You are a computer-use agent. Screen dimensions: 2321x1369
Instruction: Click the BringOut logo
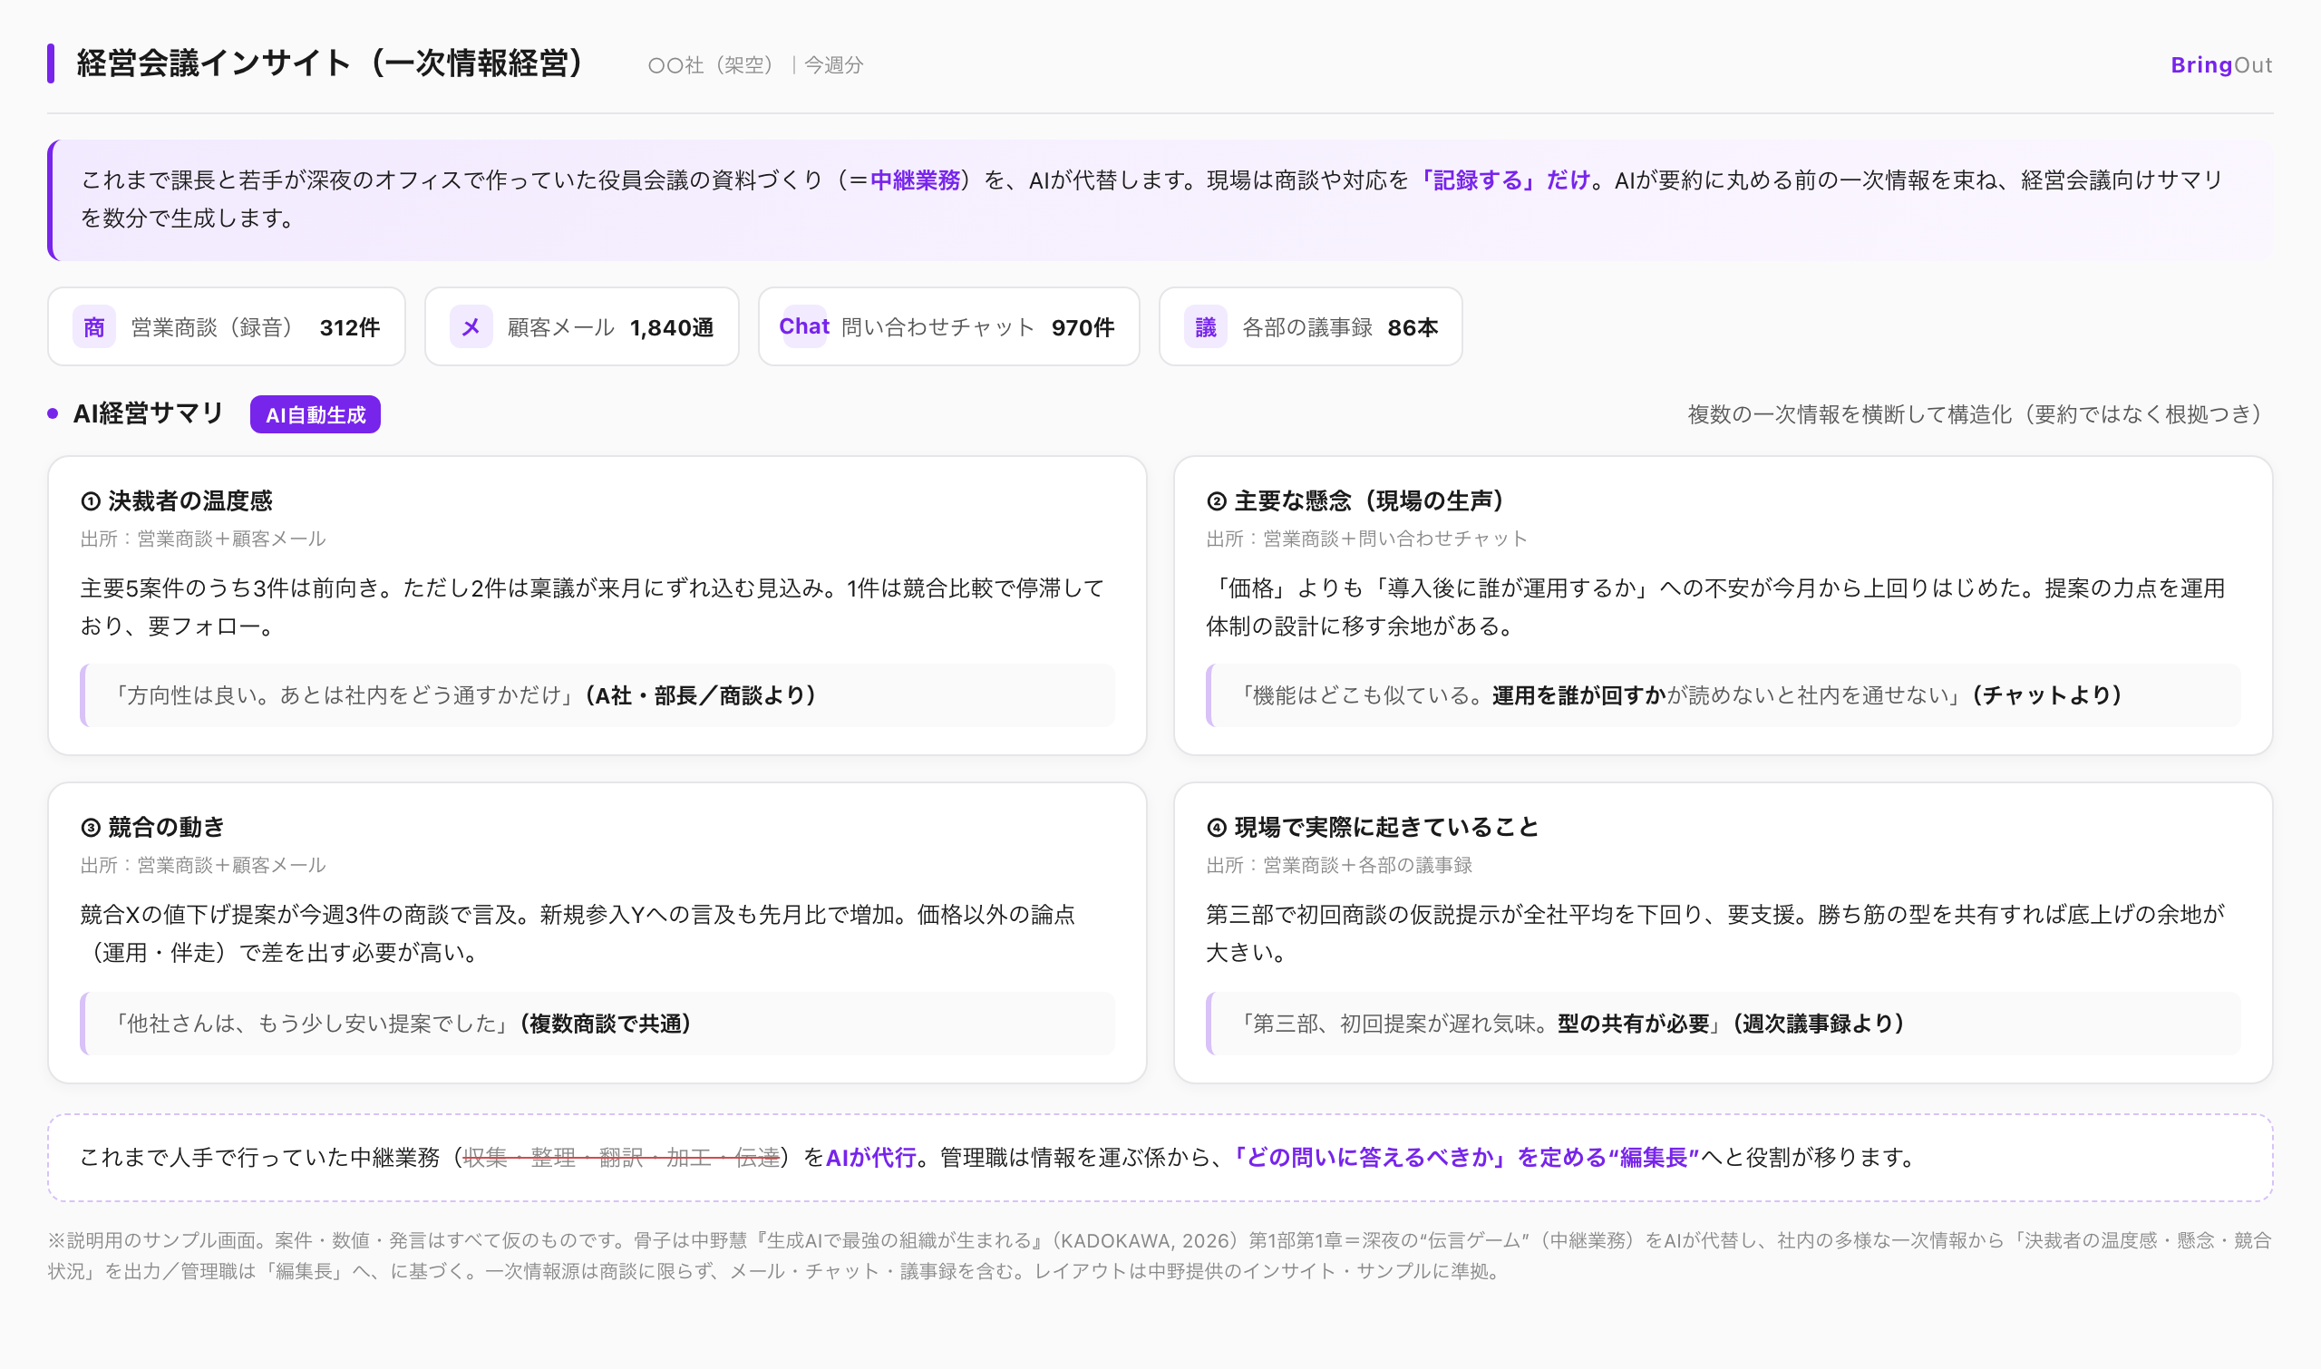[2221, 64]
